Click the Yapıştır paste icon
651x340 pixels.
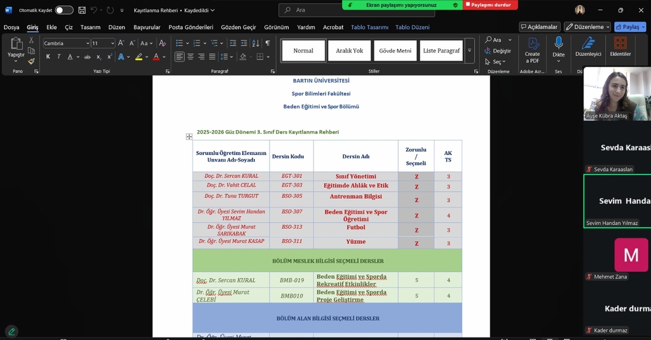[x=16, y=44]
